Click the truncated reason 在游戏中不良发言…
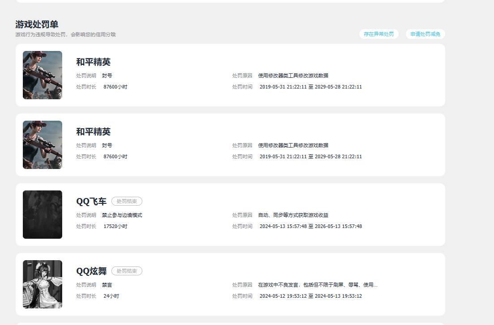Image resolution: width=494 pixels, height=325 pixels. [x=318, y=285]
